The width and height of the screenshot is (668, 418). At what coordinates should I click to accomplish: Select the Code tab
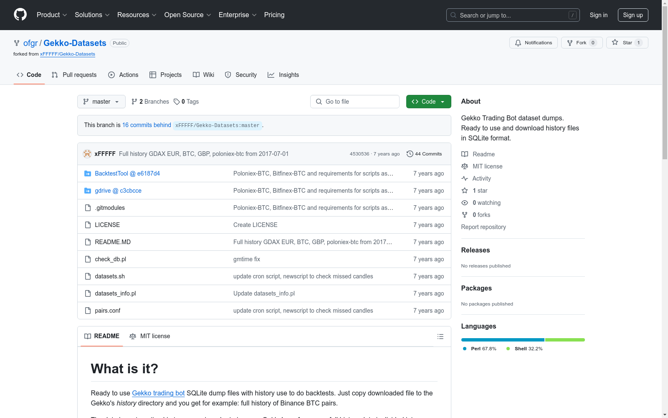click(x=29, y=75)
